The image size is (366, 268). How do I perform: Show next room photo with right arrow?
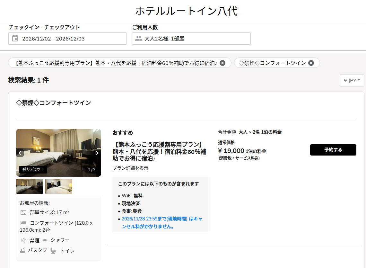tap(97, 153)
